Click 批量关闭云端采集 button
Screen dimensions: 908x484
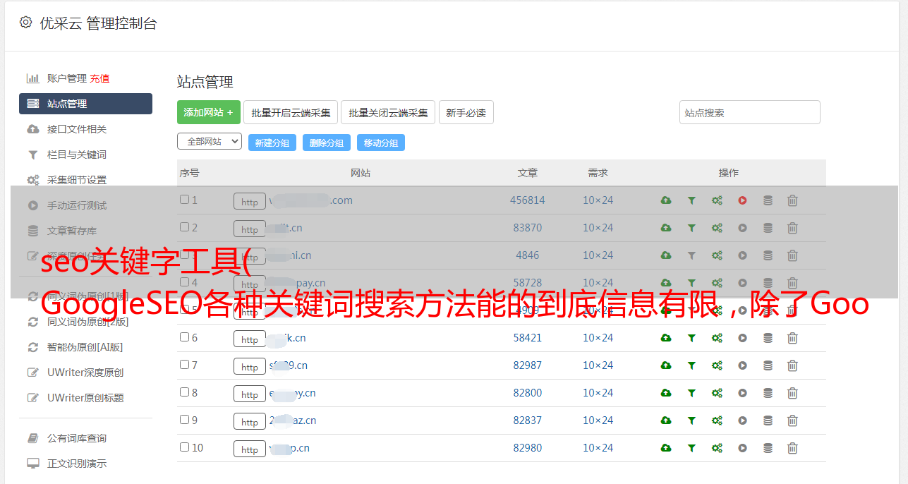(388, 112)
